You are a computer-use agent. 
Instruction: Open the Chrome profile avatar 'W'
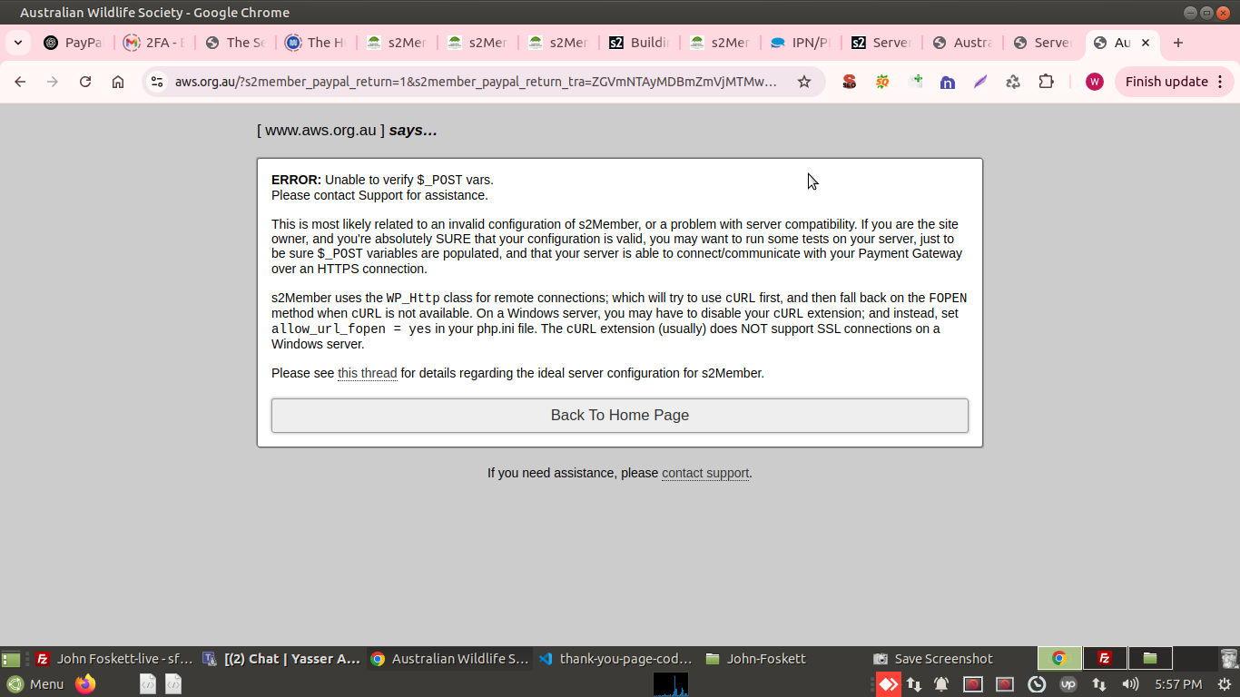1095,82
